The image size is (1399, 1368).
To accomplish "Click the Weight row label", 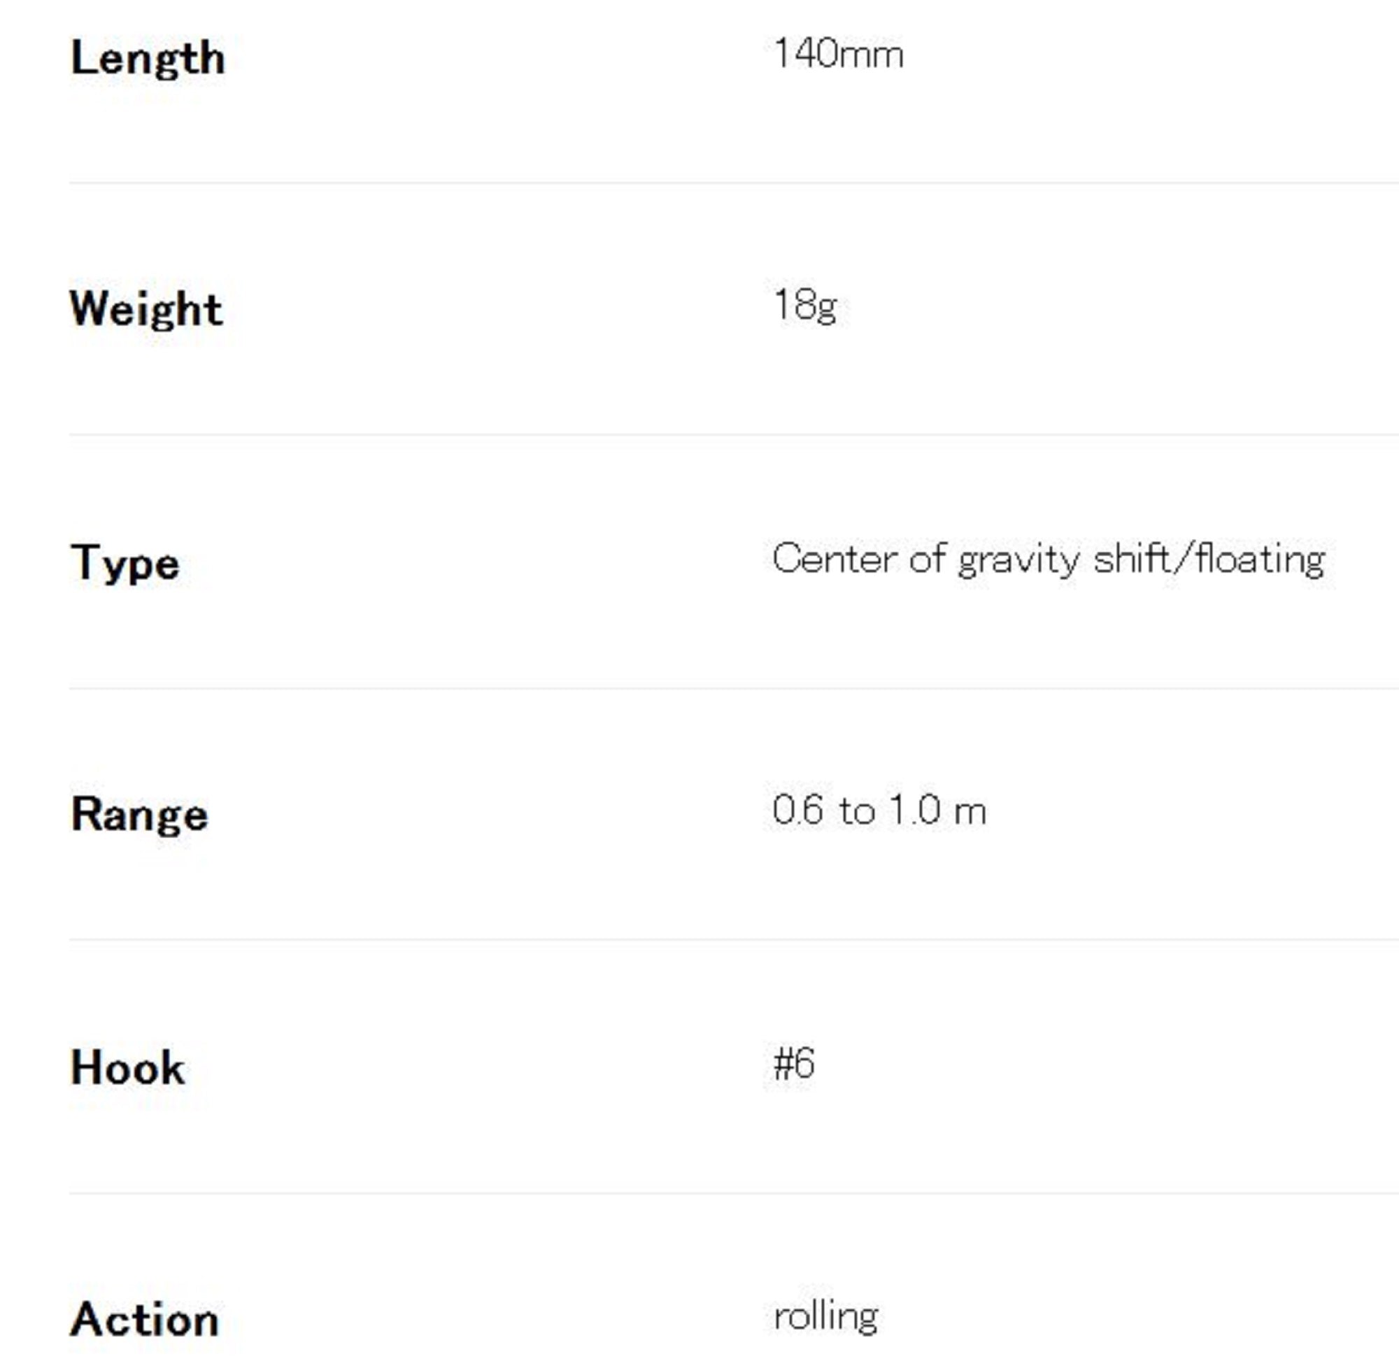I will pyautogui.click(x=146, y=310).
